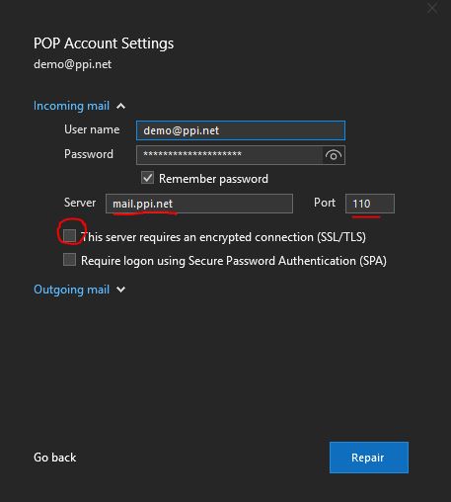
Task: Click the Port label beside the field
Action: click(x=325, y=203)
